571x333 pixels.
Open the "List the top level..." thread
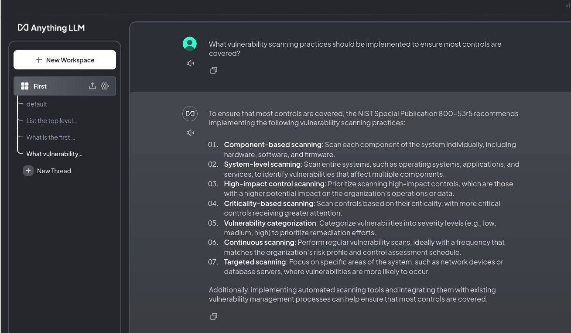point(51,121)
